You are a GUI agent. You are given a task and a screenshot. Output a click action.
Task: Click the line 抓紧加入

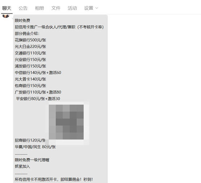click(22, 167)
